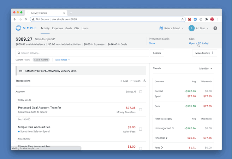Click the circular info extension icon

pyautogui.click(x=201, y=19)
